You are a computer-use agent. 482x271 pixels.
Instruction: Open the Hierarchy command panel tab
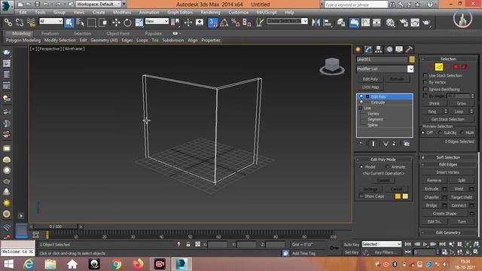[x=378, y=50]
